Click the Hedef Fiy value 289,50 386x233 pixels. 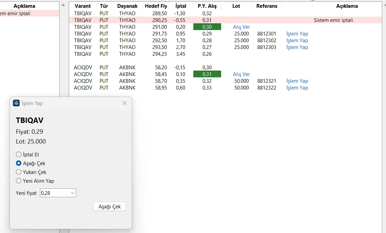pyautogui.click(x=159, y=14)
